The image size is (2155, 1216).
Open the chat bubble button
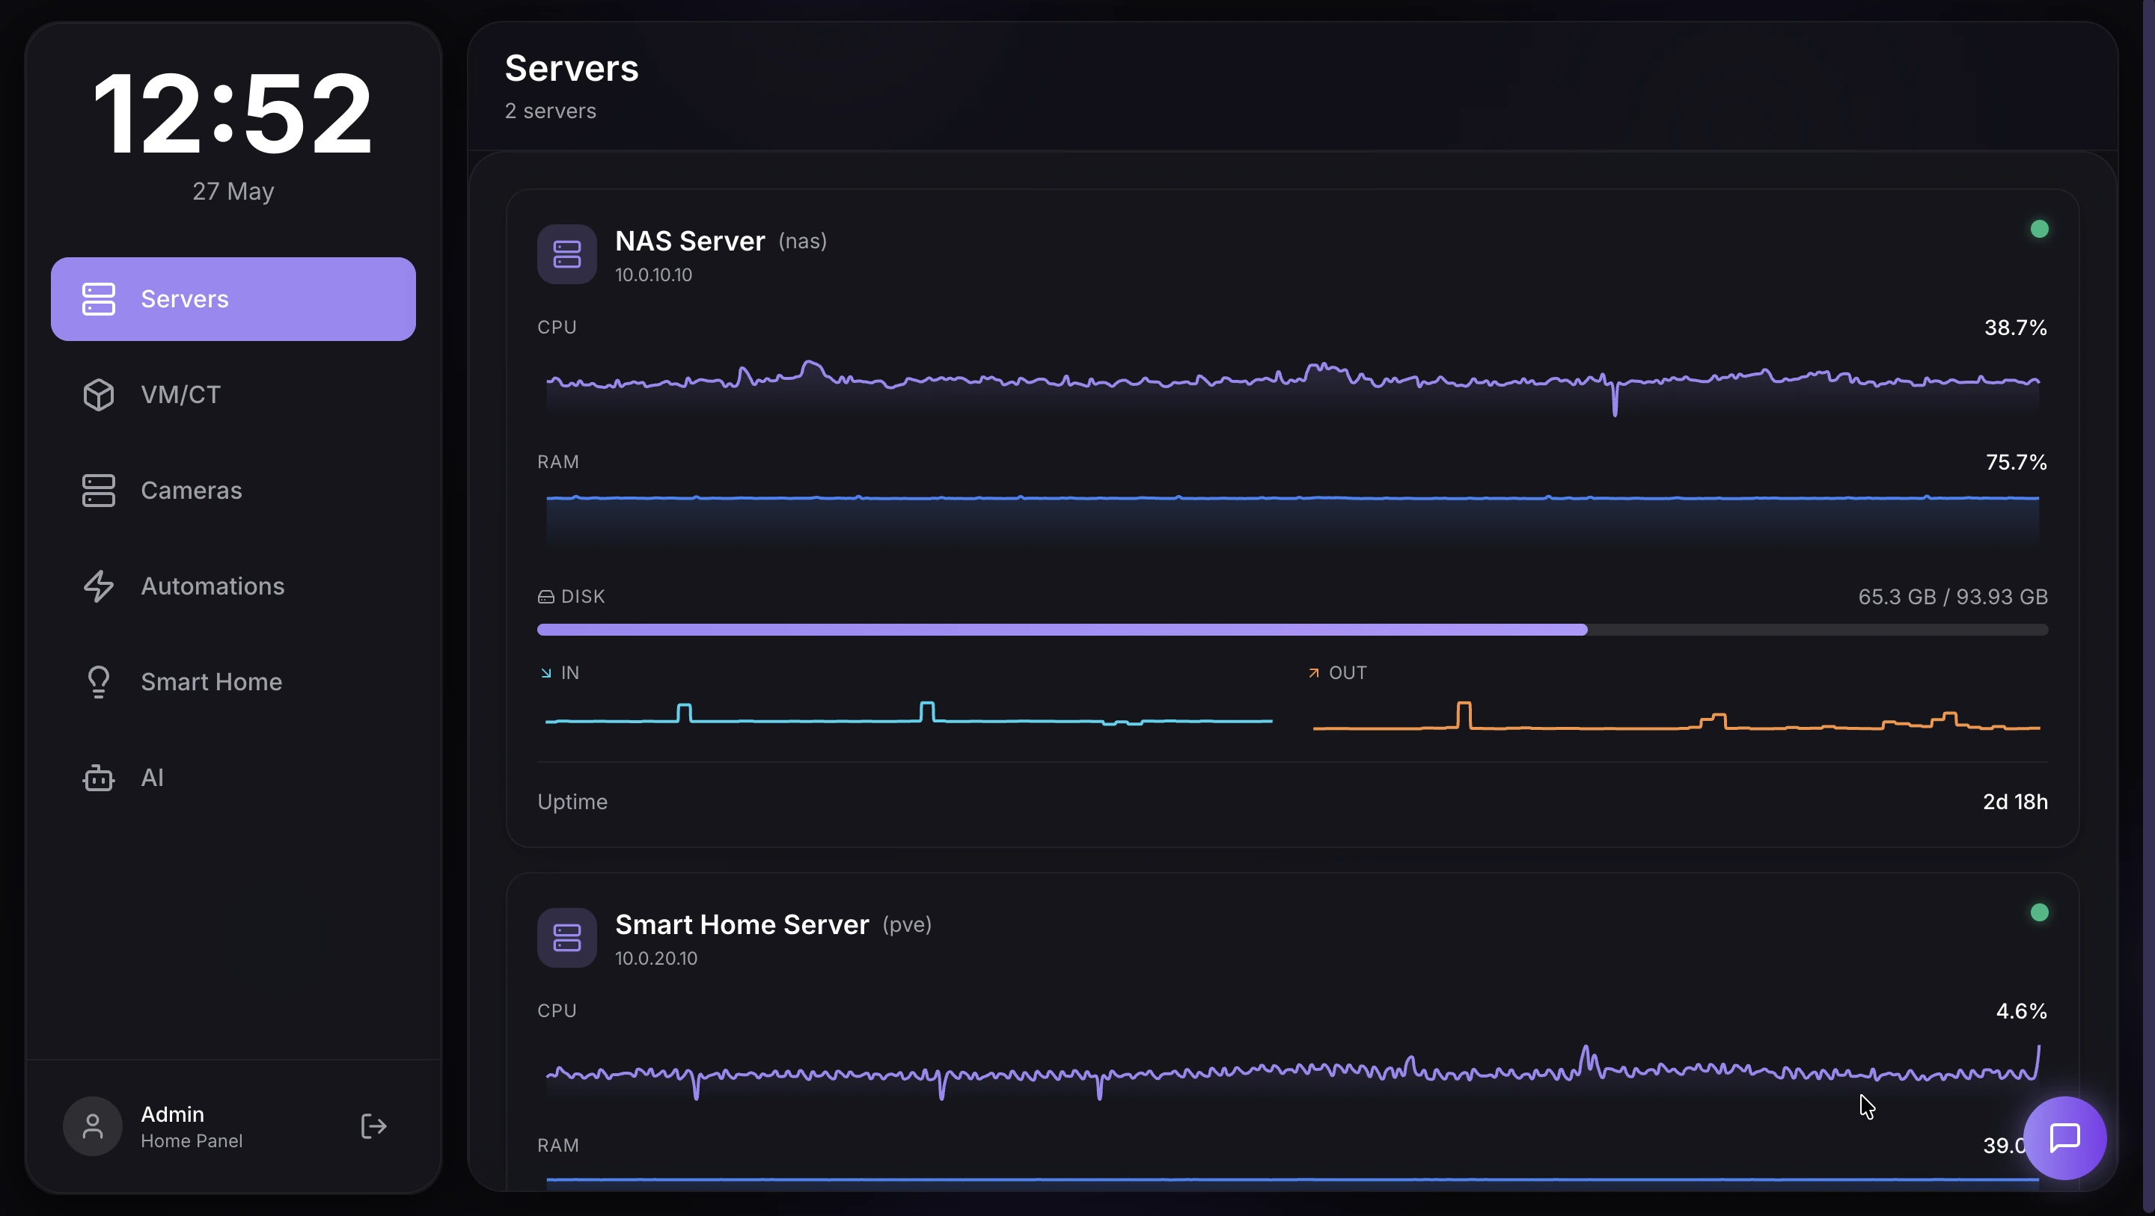point(2064,1137)
